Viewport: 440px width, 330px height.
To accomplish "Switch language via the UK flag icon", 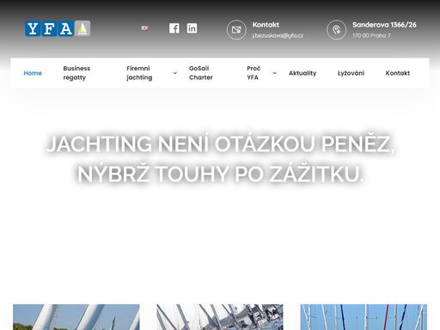I will point(144,28).
